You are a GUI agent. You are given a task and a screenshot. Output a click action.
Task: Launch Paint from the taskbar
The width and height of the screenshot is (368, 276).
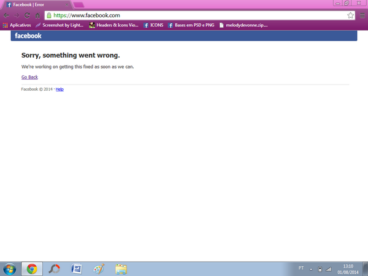point(99,269)
